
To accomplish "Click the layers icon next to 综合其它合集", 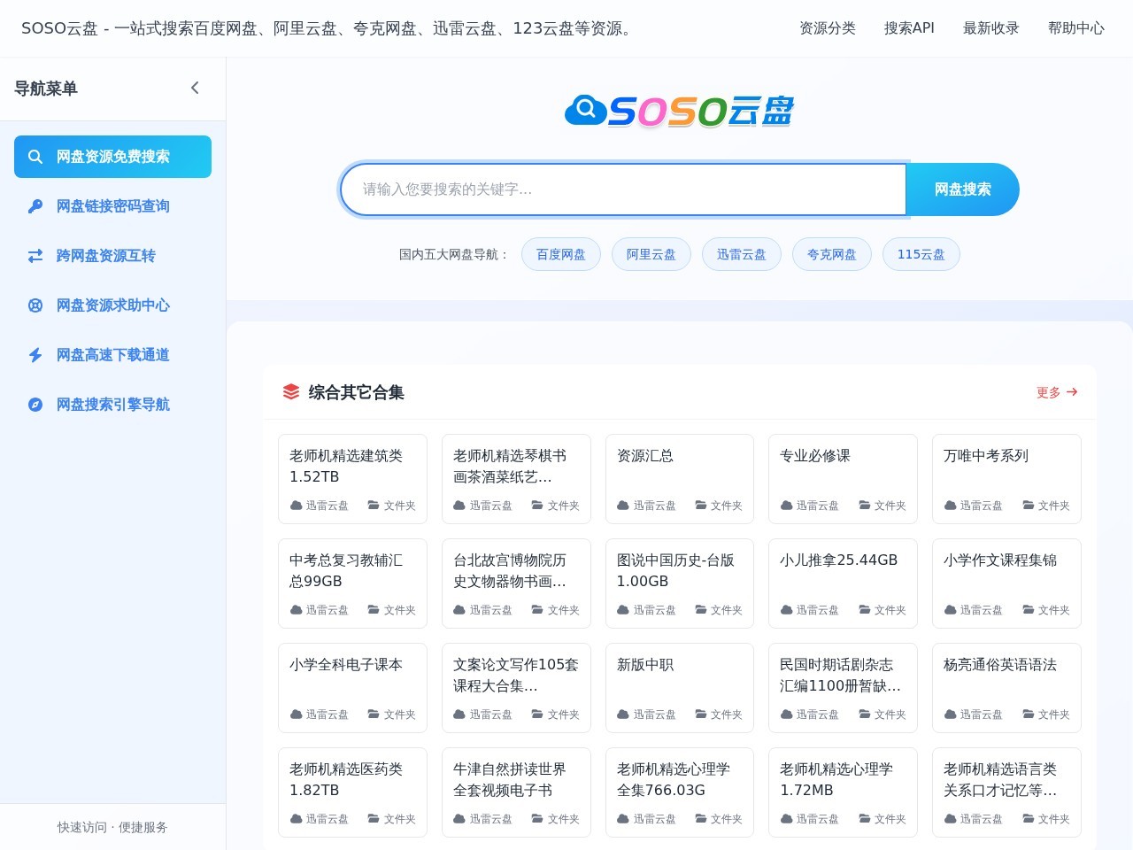I will click(x=291, y=391).
